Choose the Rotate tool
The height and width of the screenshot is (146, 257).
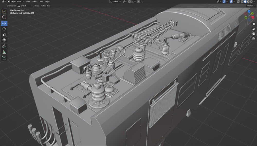[x=4, y=29]
